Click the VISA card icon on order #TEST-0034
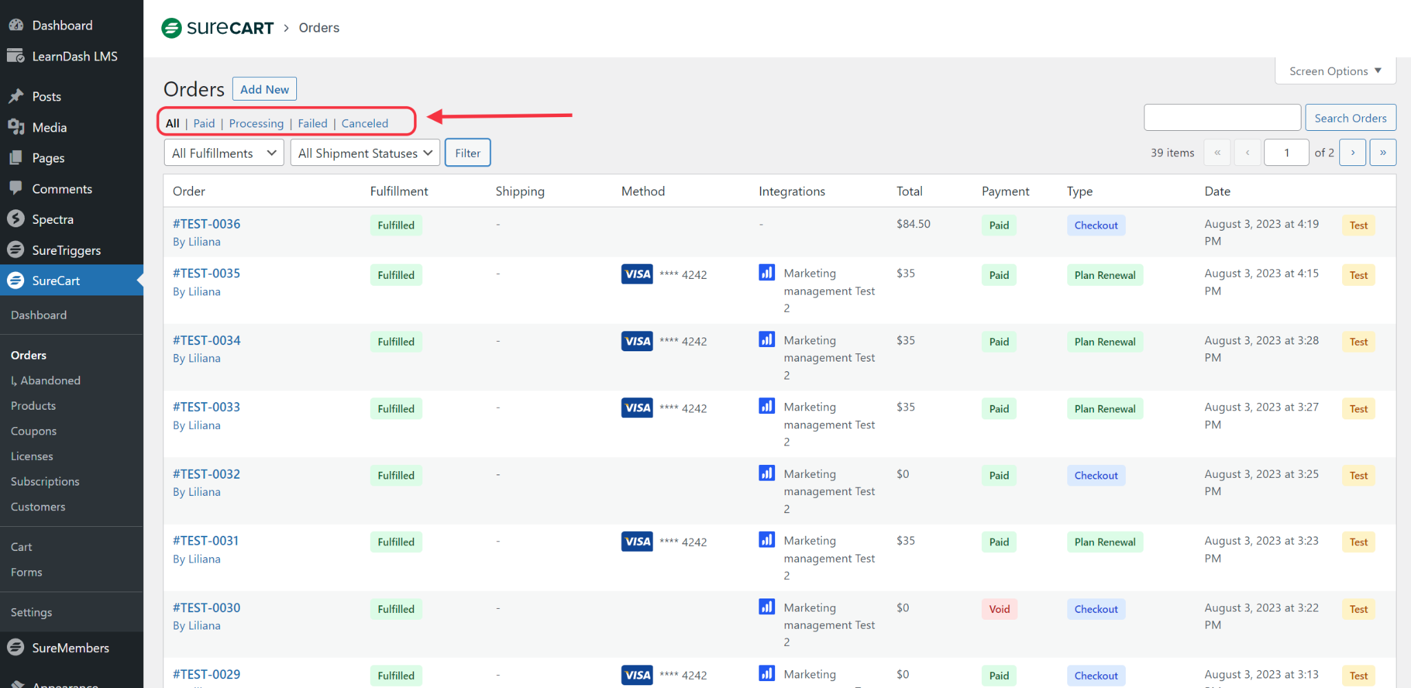Viewport: 1411px width, 688px height. pos(637,342)
